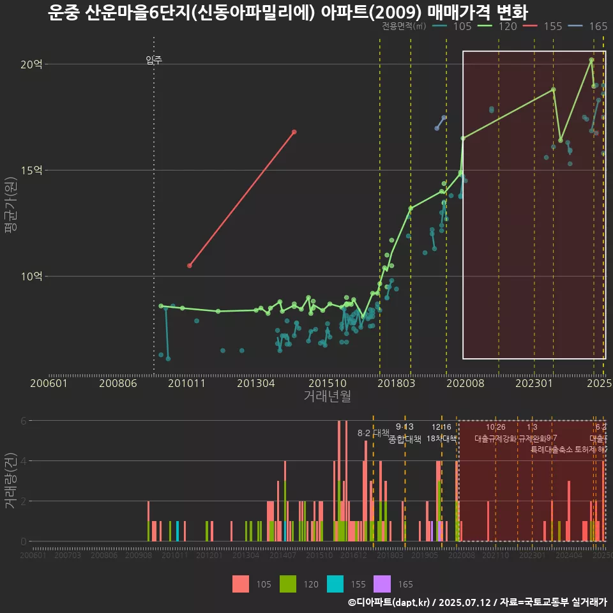Viewport: 613px width, 613px height.
Task: Click the highest green 120 data point near 20억
Action: (591, 60)
